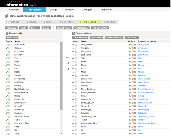The image size is (171, 136).
Task: Select source field Annual Revenue
Action: pyautogui.click(x=21, y=92)
